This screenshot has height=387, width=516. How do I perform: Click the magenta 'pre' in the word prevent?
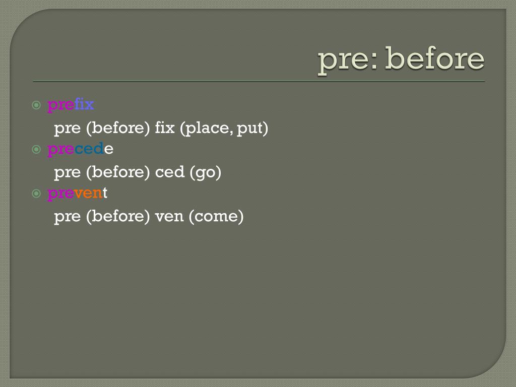click(x=61, y=194)
